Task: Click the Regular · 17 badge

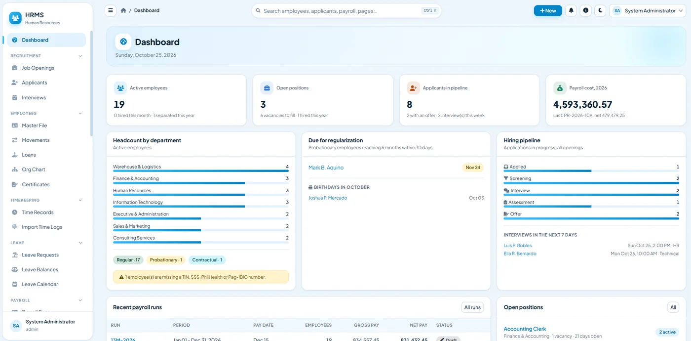Action: tap(128, 260)
